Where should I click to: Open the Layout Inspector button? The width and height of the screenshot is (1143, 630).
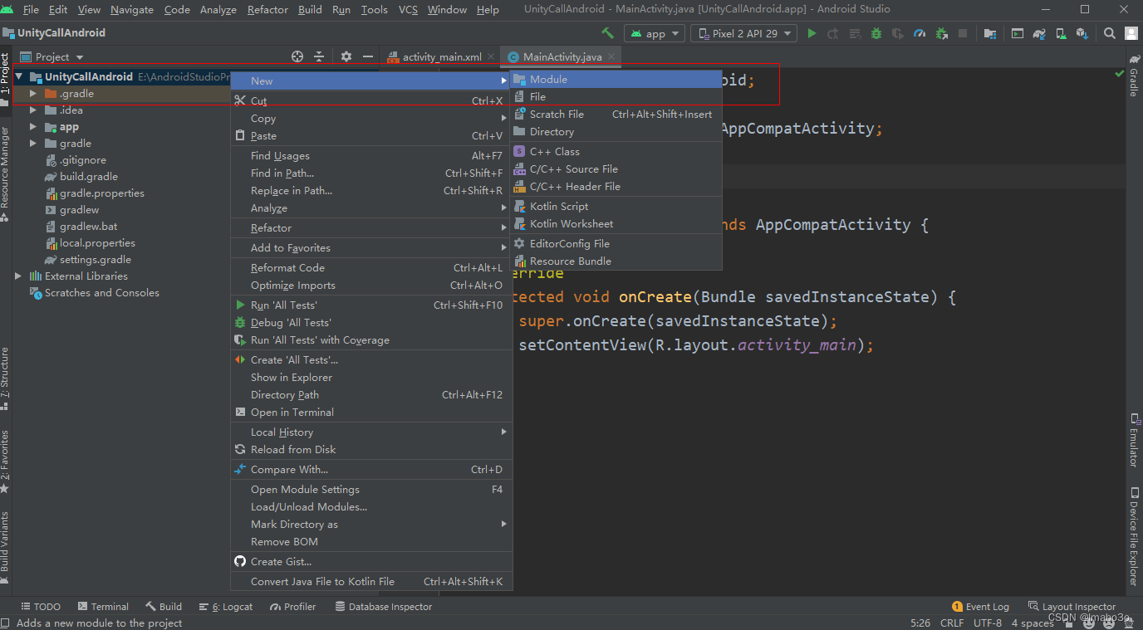(1072, 607)
